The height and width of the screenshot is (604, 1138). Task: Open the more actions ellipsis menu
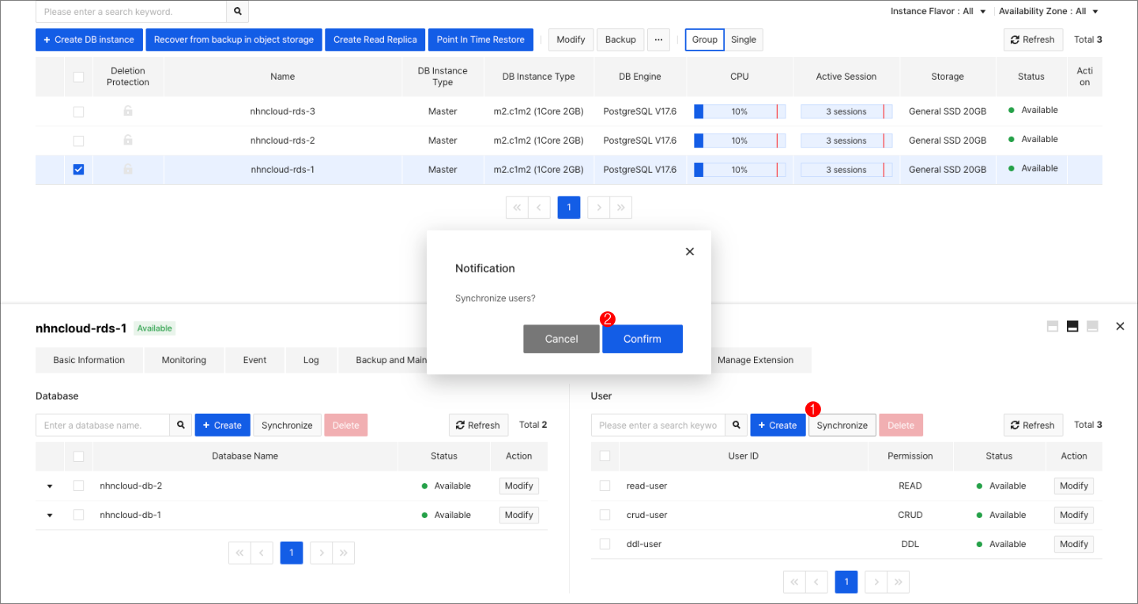pos(658,39)
